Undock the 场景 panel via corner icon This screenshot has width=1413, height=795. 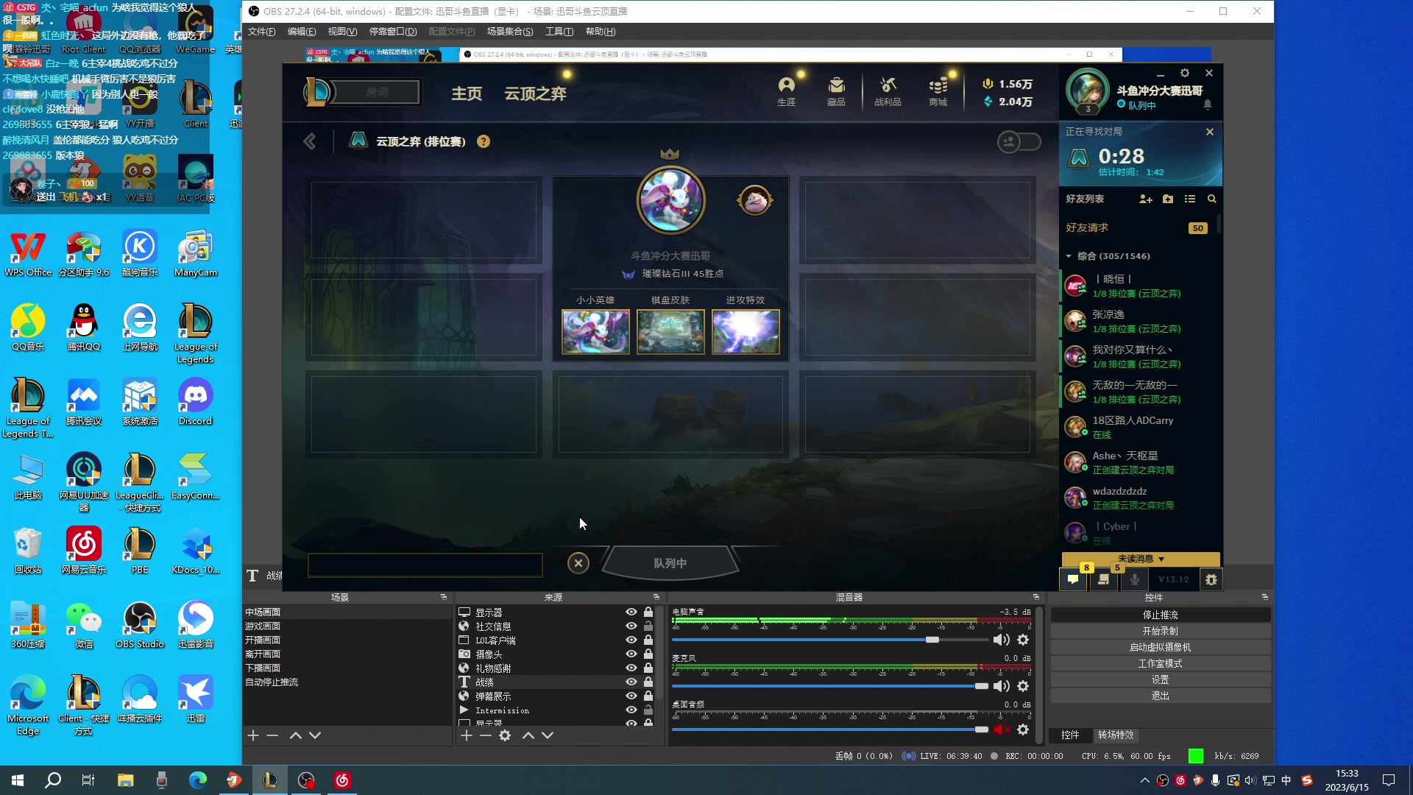pyautogui.click(x=444, y=597)
